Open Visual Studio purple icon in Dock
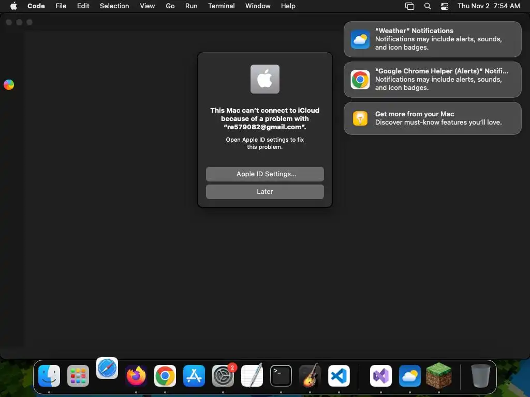Image resolution: width=530 pixels, height=397 pixels. [381, 376]
